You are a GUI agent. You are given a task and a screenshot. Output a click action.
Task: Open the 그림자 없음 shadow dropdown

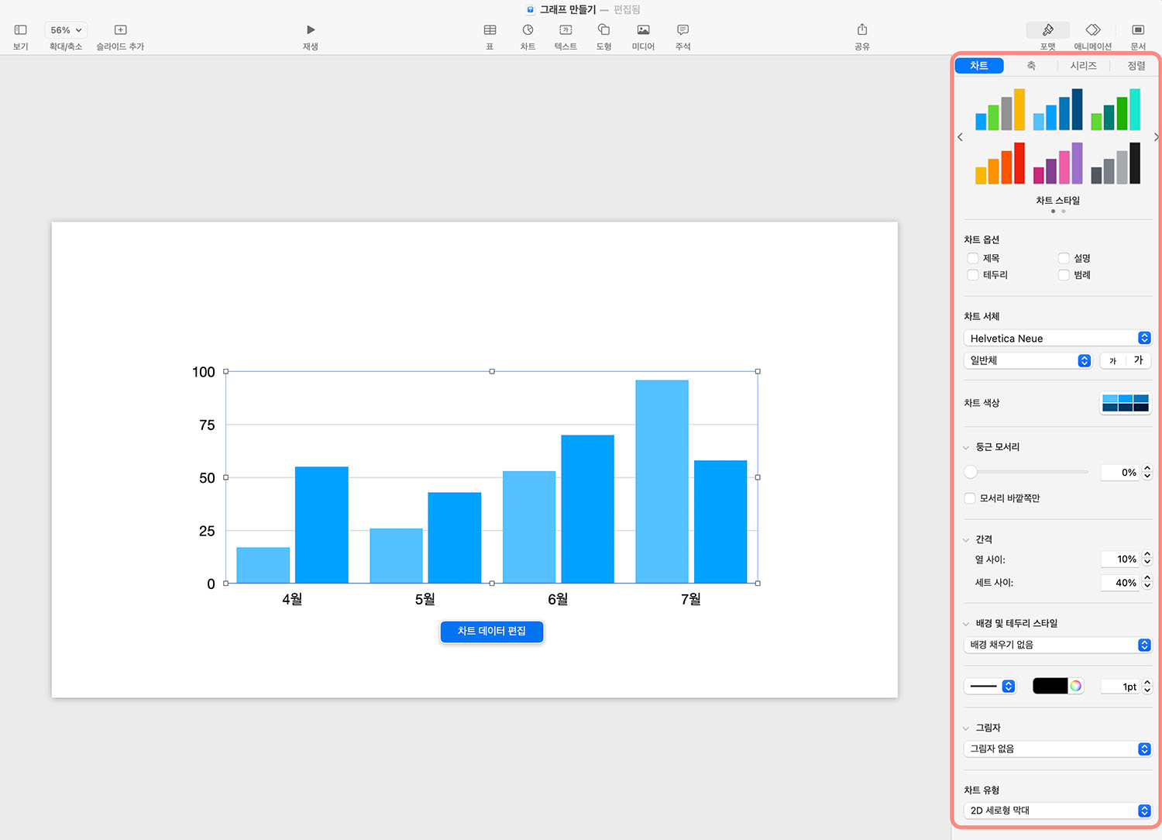[x=1057, y=749]
